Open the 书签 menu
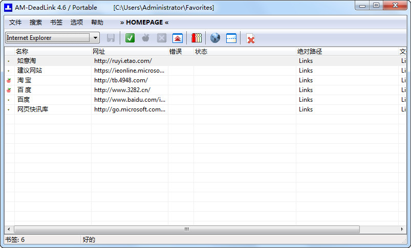 coord(56,22)
